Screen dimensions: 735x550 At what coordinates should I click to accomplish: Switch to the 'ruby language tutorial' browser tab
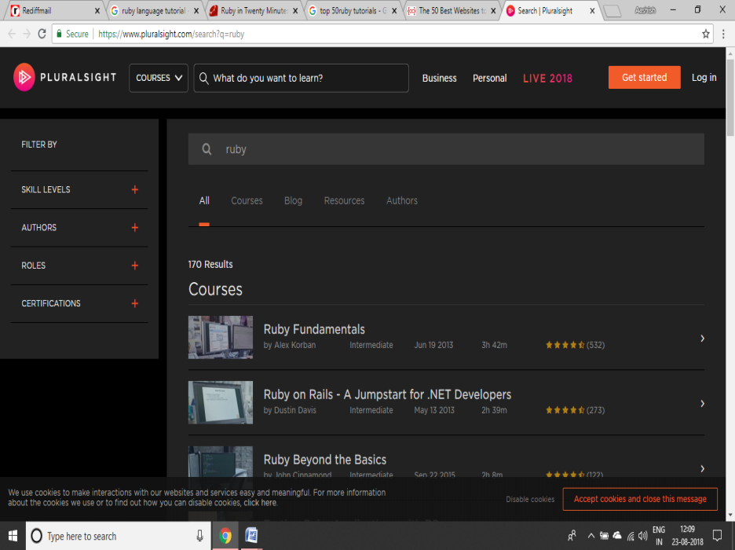(x=153, y=11)
